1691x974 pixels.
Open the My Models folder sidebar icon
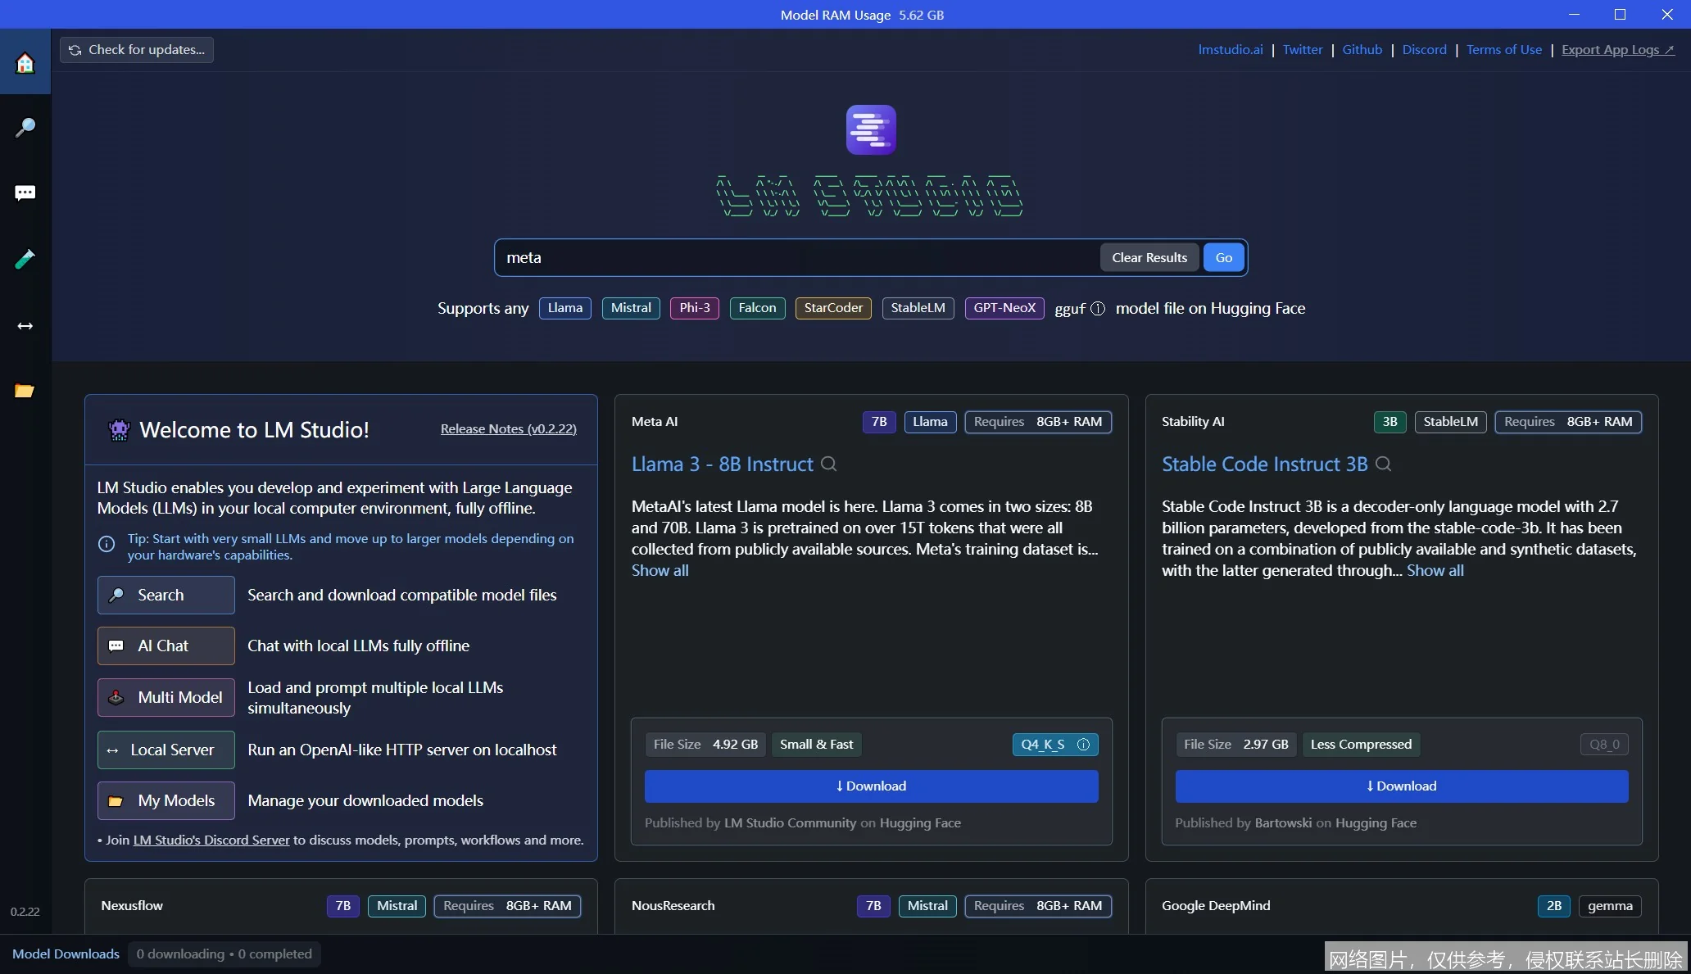[x=25, y=390]
